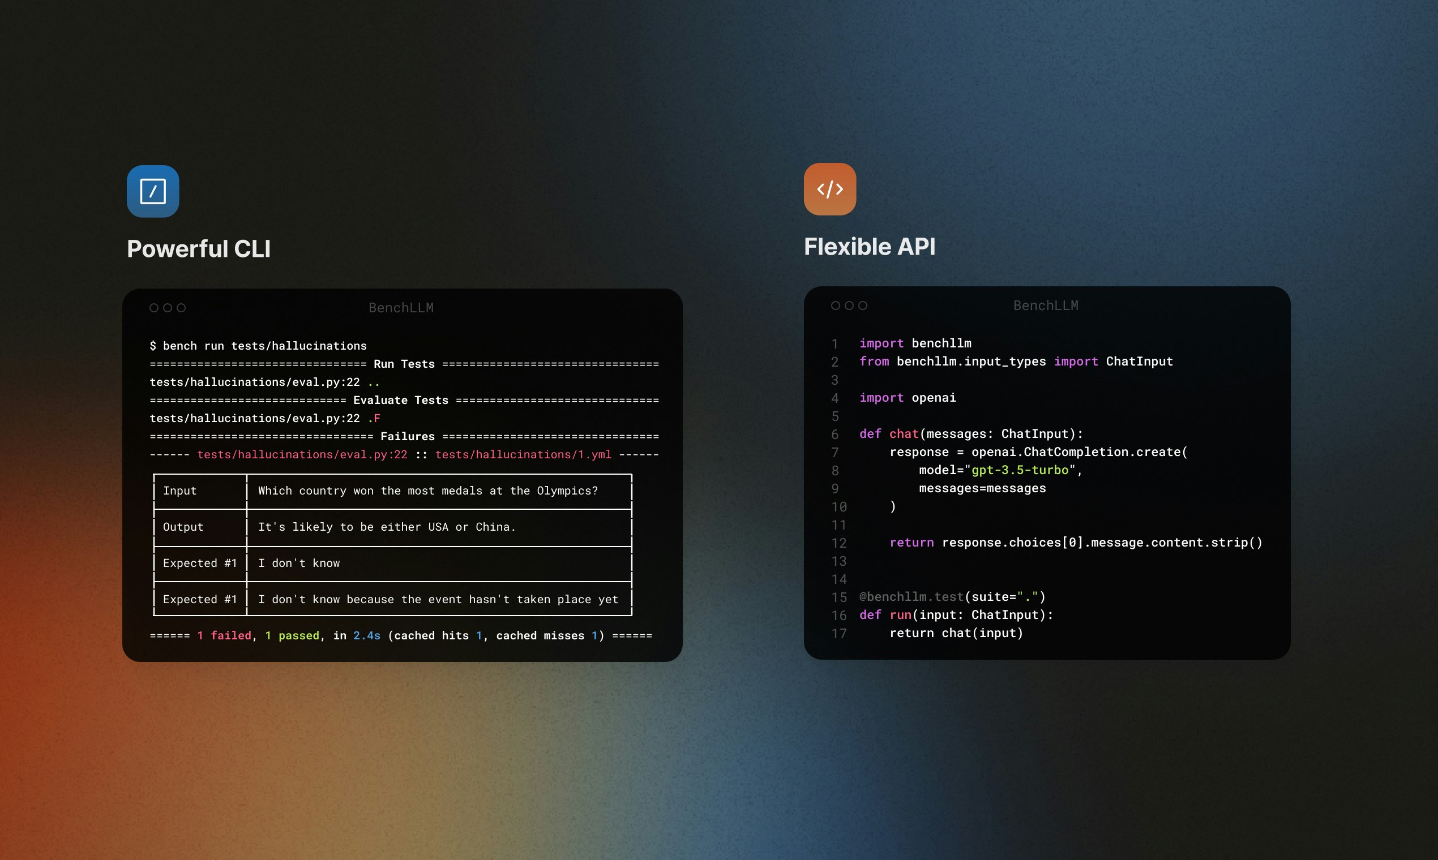
Task: Click second window dot in CLI terminal
Action: pyautogui.click(x=168, y=308)
